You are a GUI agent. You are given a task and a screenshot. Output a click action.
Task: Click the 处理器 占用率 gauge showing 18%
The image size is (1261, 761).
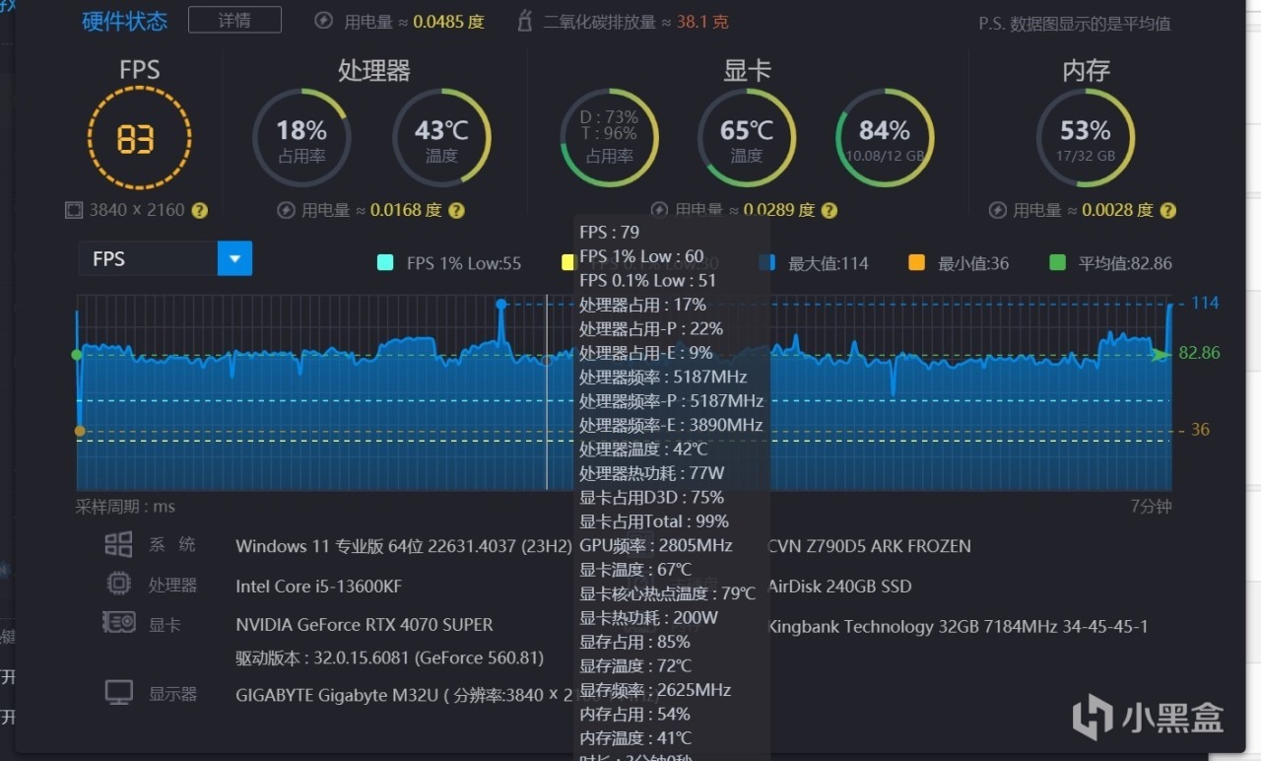[300, 138]
